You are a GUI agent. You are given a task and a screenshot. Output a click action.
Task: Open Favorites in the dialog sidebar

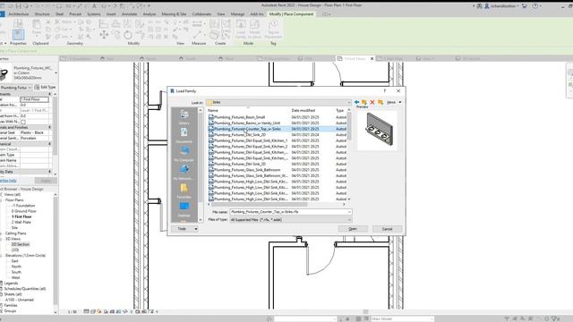(x=184, y=191)
